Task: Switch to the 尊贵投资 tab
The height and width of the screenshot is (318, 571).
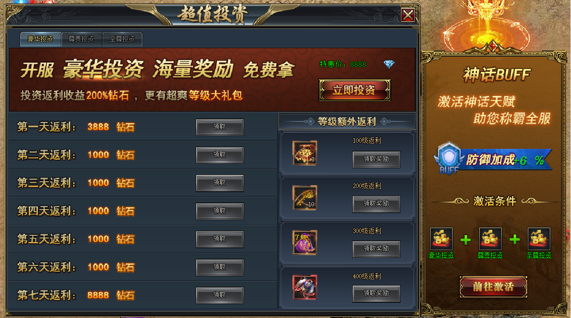Action: point(81,39)
